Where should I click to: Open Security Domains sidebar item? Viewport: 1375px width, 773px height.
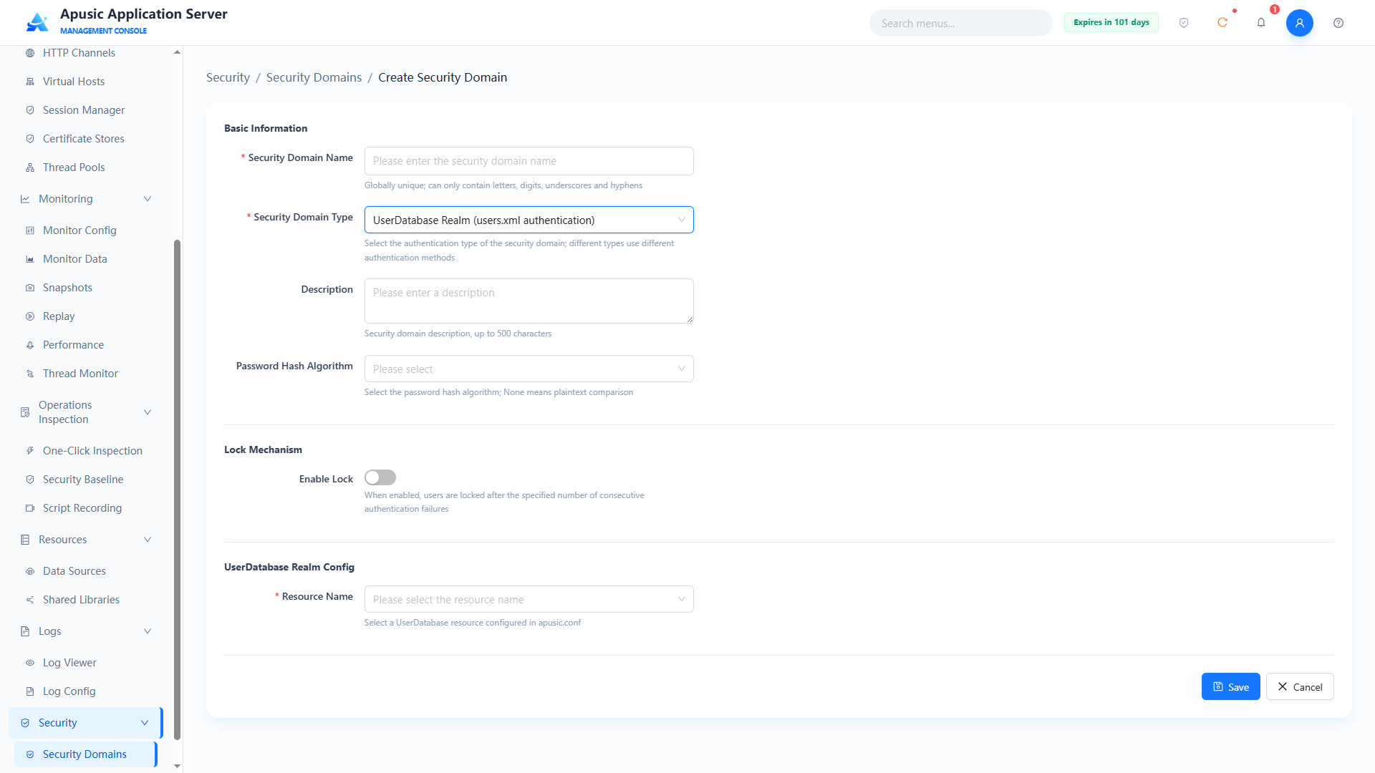(86, 754)
